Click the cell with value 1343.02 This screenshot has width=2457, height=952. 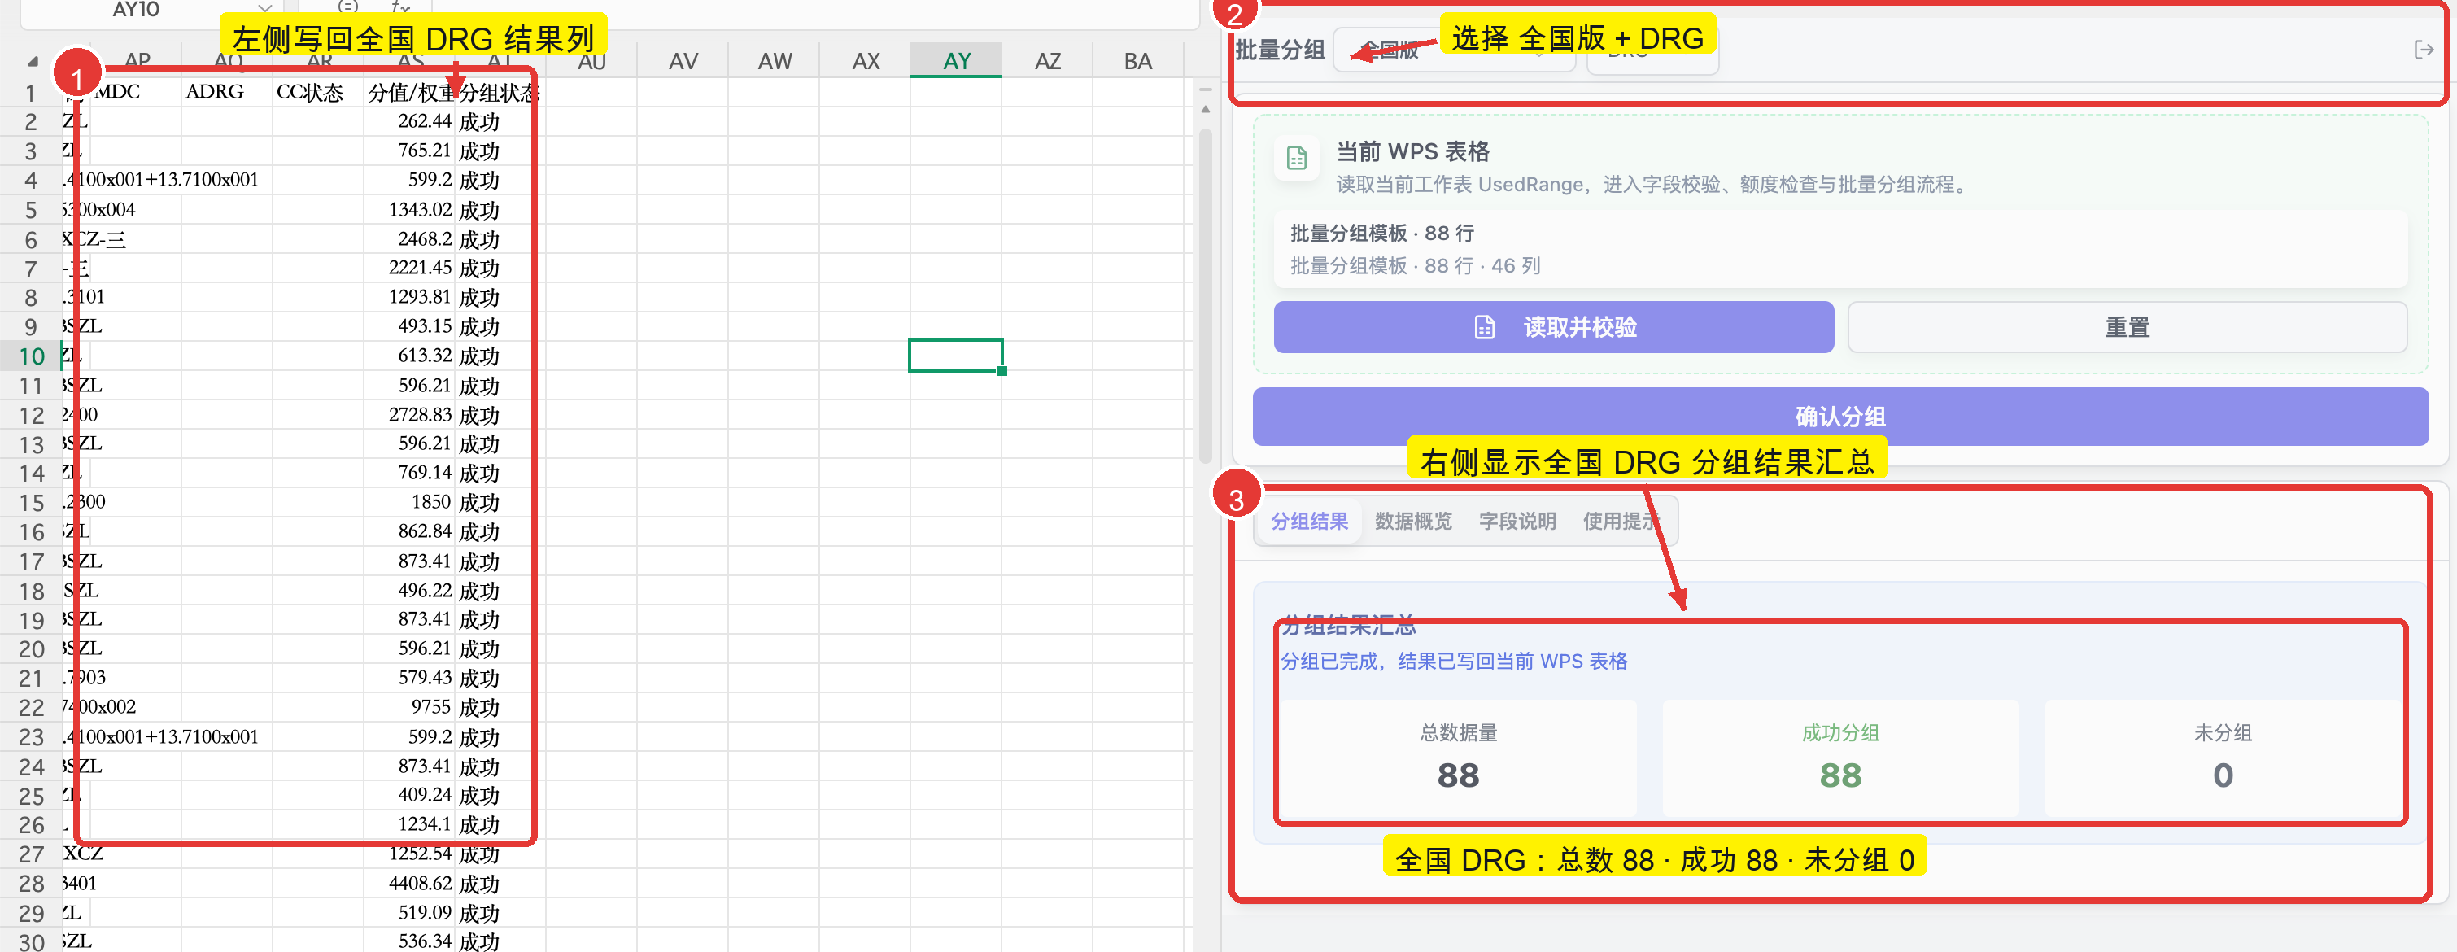[x=409, y=209]
